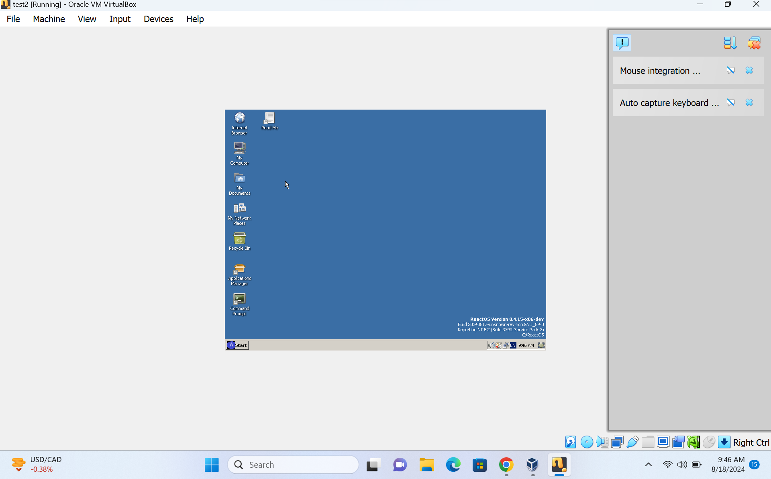The width and height of the screenshot is (771, 479).
Task: Click the Start button in ReactOS
Action: 237,345
